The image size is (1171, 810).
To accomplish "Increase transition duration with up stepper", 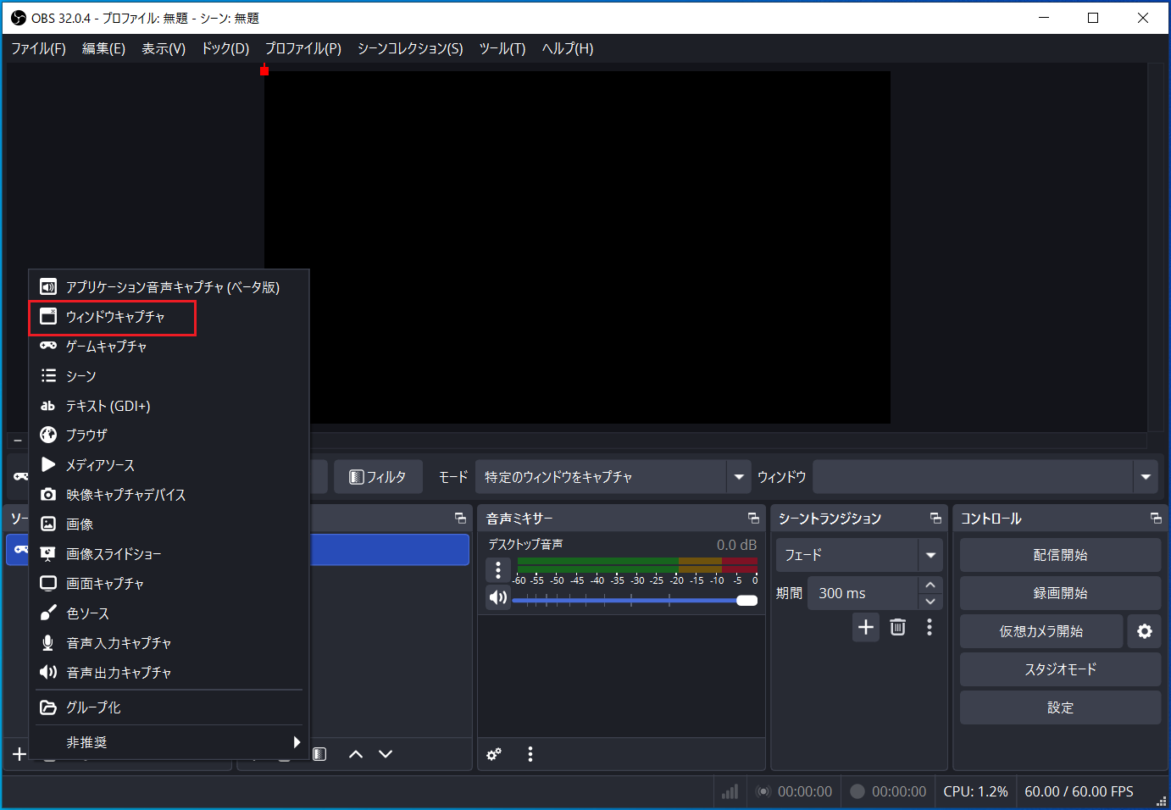I will [930, 585].
